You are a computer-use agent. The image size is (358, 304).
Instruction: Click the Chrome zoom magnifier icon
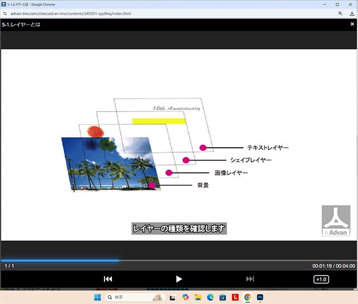tap(340, 13)
